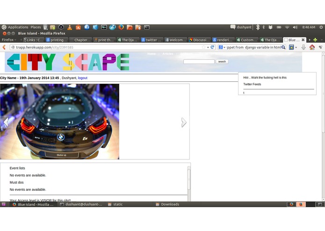The height and width of the screenshot is (231, 325).
Task: Close the active 'Blue ...' tab
Action: (303, 40)
